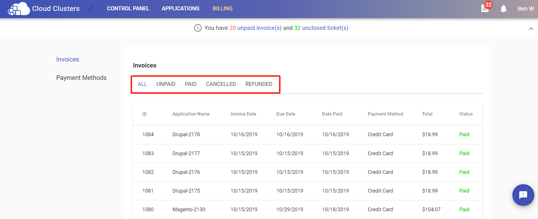The image size is (538, 219).
Task: Click the Status column header
Action: point(466,114)
